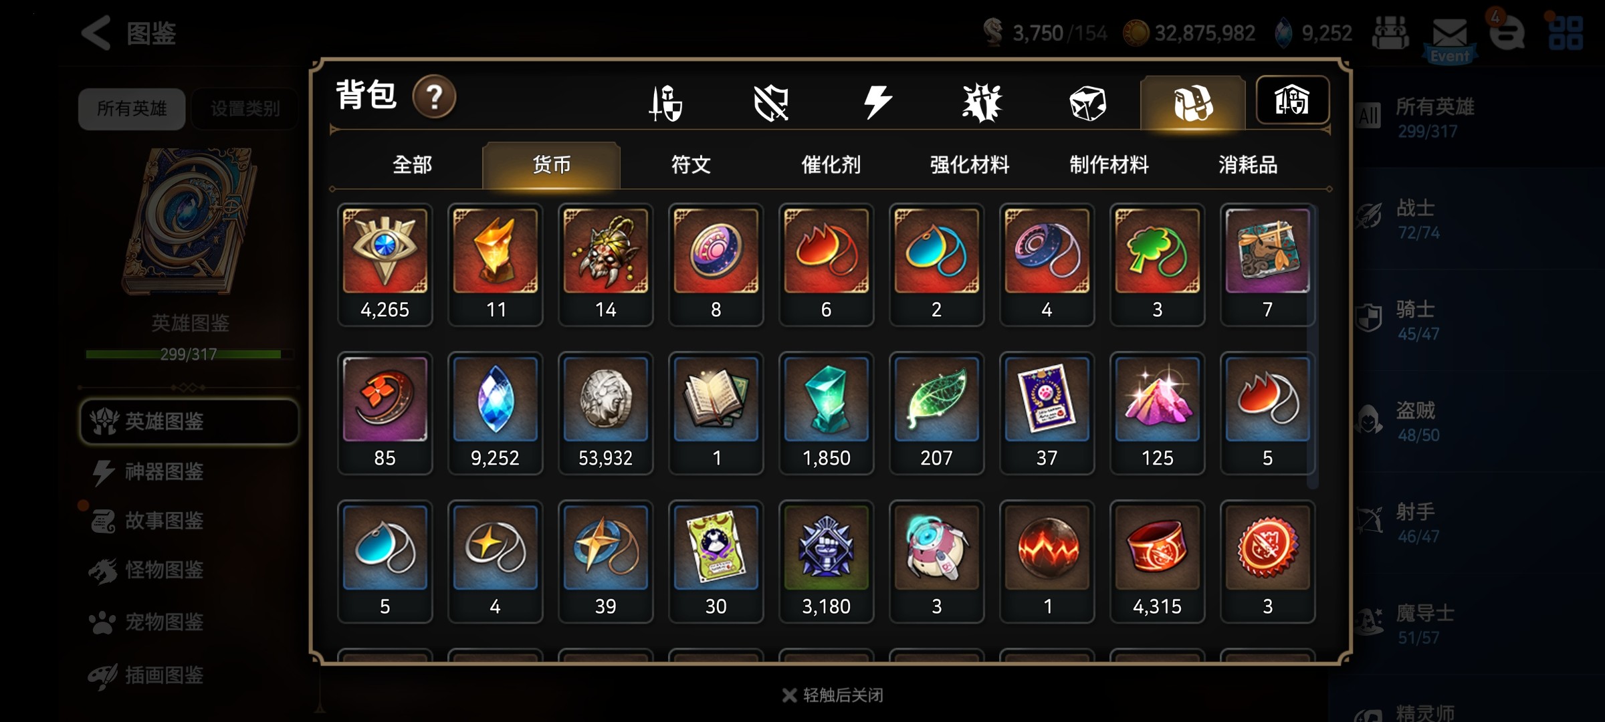
Task: Open the mail envelope Event icon
Action: pos(1450,37)
